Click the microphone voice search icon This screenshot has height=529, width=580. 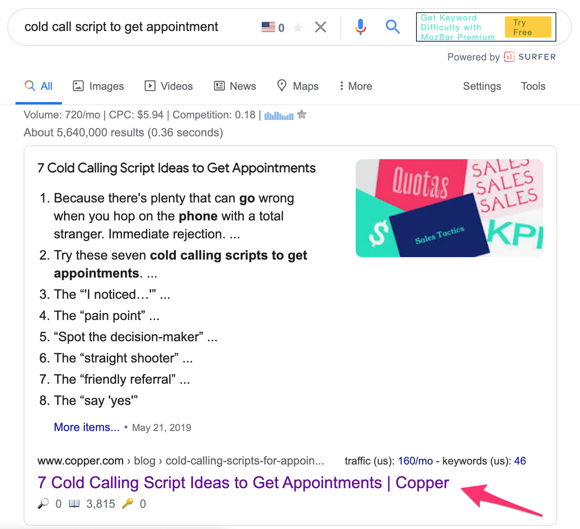361,27
